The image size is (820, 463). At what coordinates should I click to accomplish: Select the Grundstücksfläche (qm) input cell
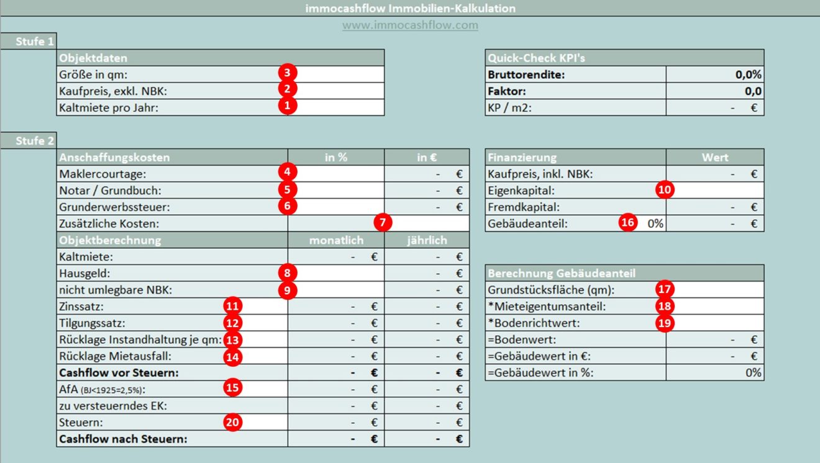coord(715,290)
